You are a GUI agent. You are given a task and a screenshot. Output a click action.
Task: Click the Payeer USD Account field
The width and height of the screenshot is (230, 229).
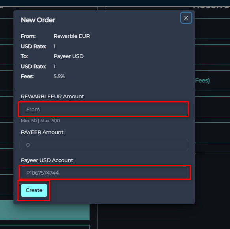(x=104, y=173)
